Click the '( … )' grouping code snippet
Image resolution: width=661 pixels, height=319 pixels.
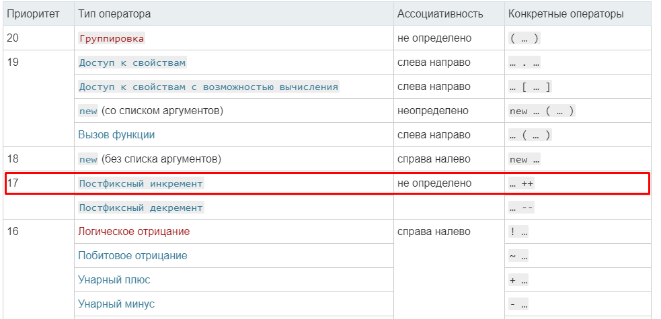point(524,38)
